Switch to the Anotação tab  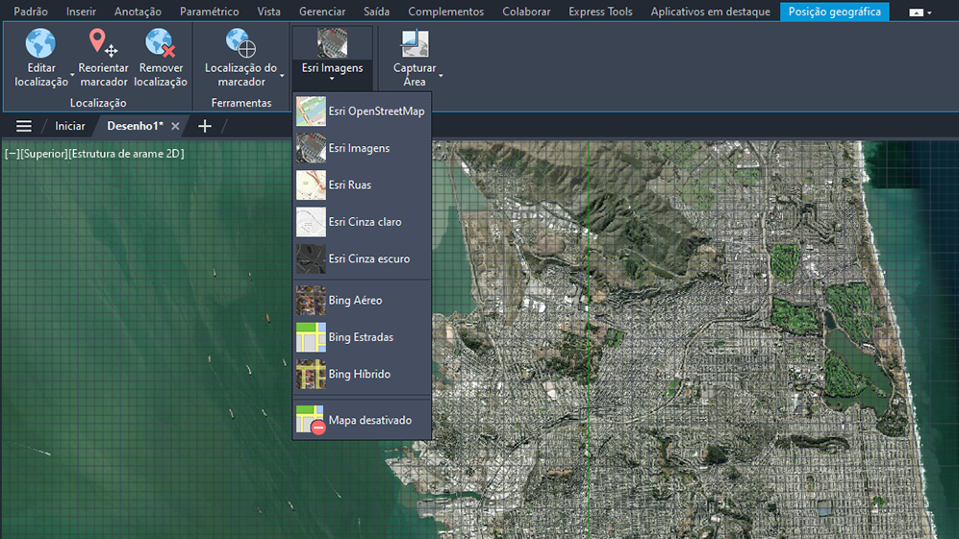pos(138,12)
